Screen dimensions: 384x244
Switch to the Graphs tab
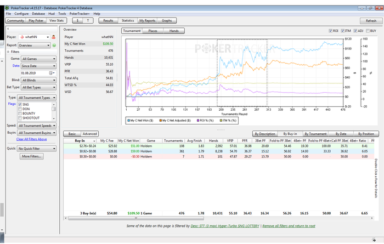167,20
